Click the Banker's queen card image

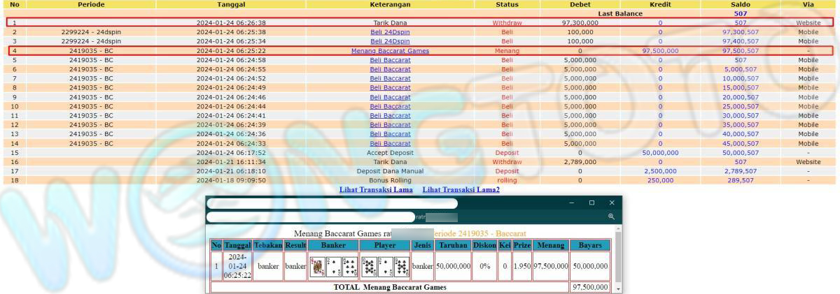[317, 266]
